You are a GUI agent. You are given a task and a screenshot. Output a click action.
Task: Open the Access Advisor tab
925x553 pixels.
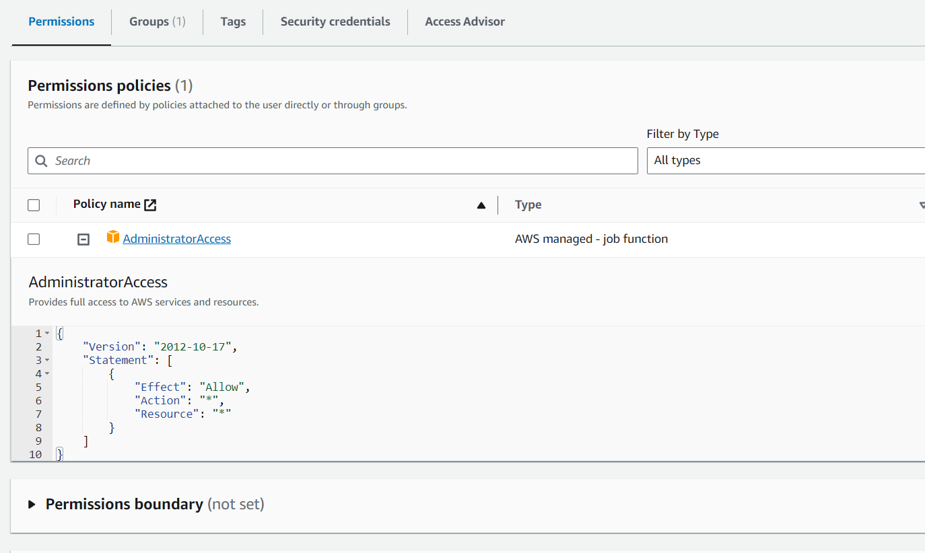pyautogui.click(x=465, y=22)
